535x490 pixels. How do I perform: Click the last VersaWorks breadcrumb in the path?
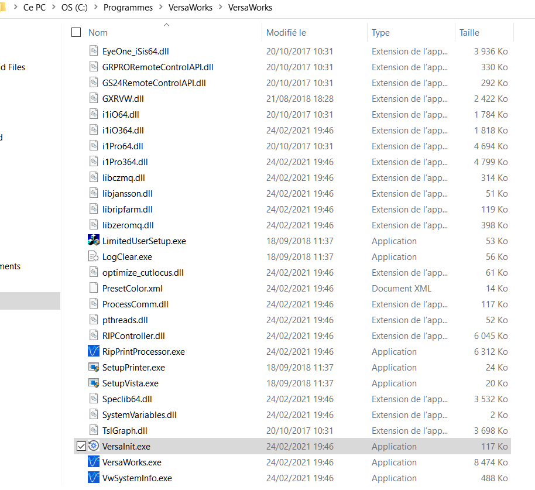coord(250,8)
